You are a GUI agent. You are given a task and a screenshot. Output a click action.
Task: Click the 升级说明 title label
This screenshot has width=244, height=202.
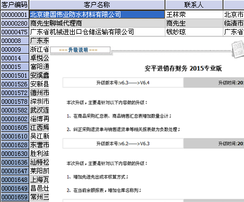coord(78,50)
